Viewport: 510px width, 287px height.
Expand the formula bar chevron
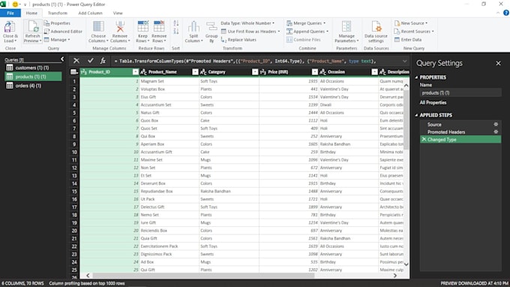click(404, 61)
